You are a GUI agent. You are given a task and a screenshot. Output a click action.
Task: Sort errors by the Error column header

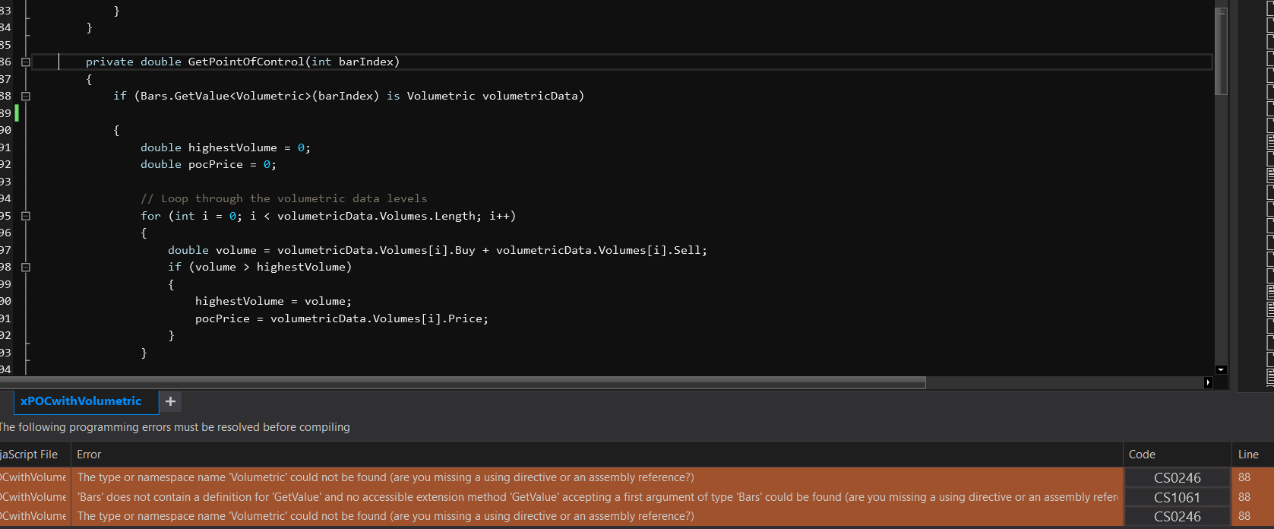(89, 455)
